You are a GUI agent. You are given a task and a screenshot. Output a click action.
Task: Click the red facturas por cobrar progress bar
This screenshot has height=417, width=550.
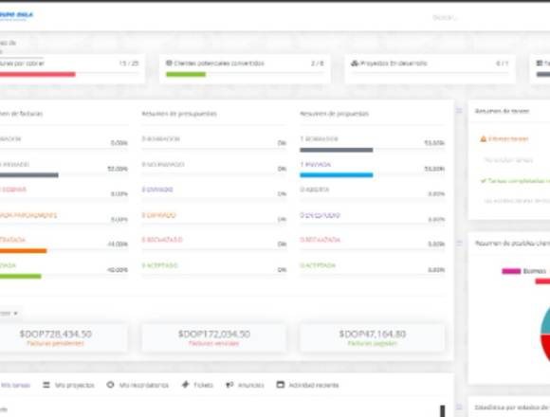coord(37,74)
